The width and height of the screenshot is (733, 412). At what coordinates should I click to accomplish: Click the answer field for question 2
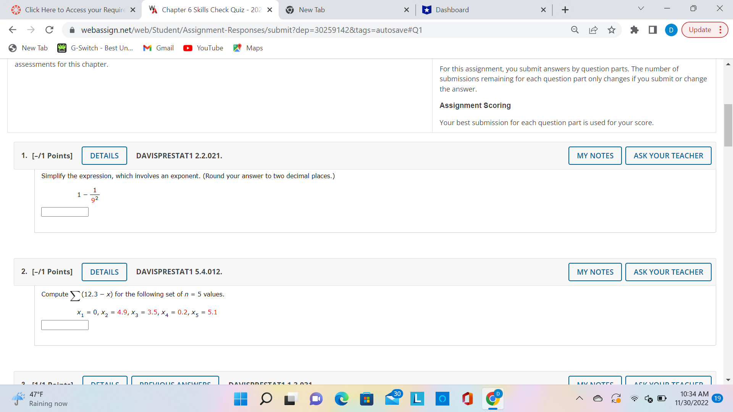tap(65, 325)
